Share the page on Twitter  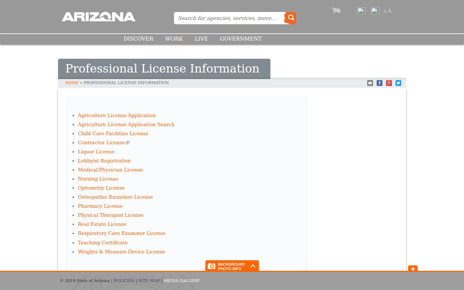398,83
